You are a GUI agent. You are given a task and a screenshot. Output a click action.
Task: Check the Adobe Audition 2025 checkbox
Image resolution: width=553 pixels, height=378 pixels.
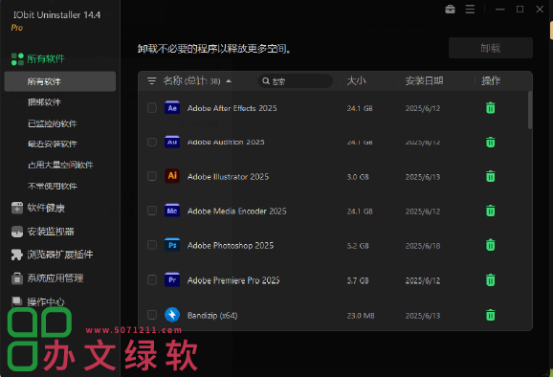tap(152, 142)
